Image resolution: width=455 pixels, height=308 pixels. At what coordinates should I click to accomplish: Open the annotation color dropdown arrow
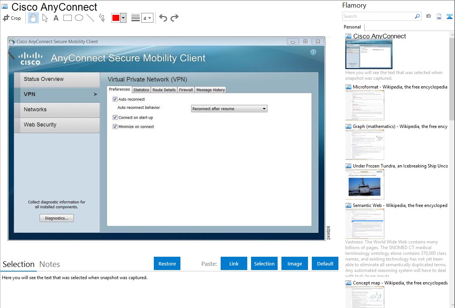point(123,18)
